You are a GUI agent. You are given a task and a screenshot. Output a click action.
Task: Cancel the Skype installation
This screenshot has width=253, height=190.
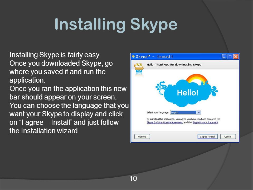tap(228, 136)
